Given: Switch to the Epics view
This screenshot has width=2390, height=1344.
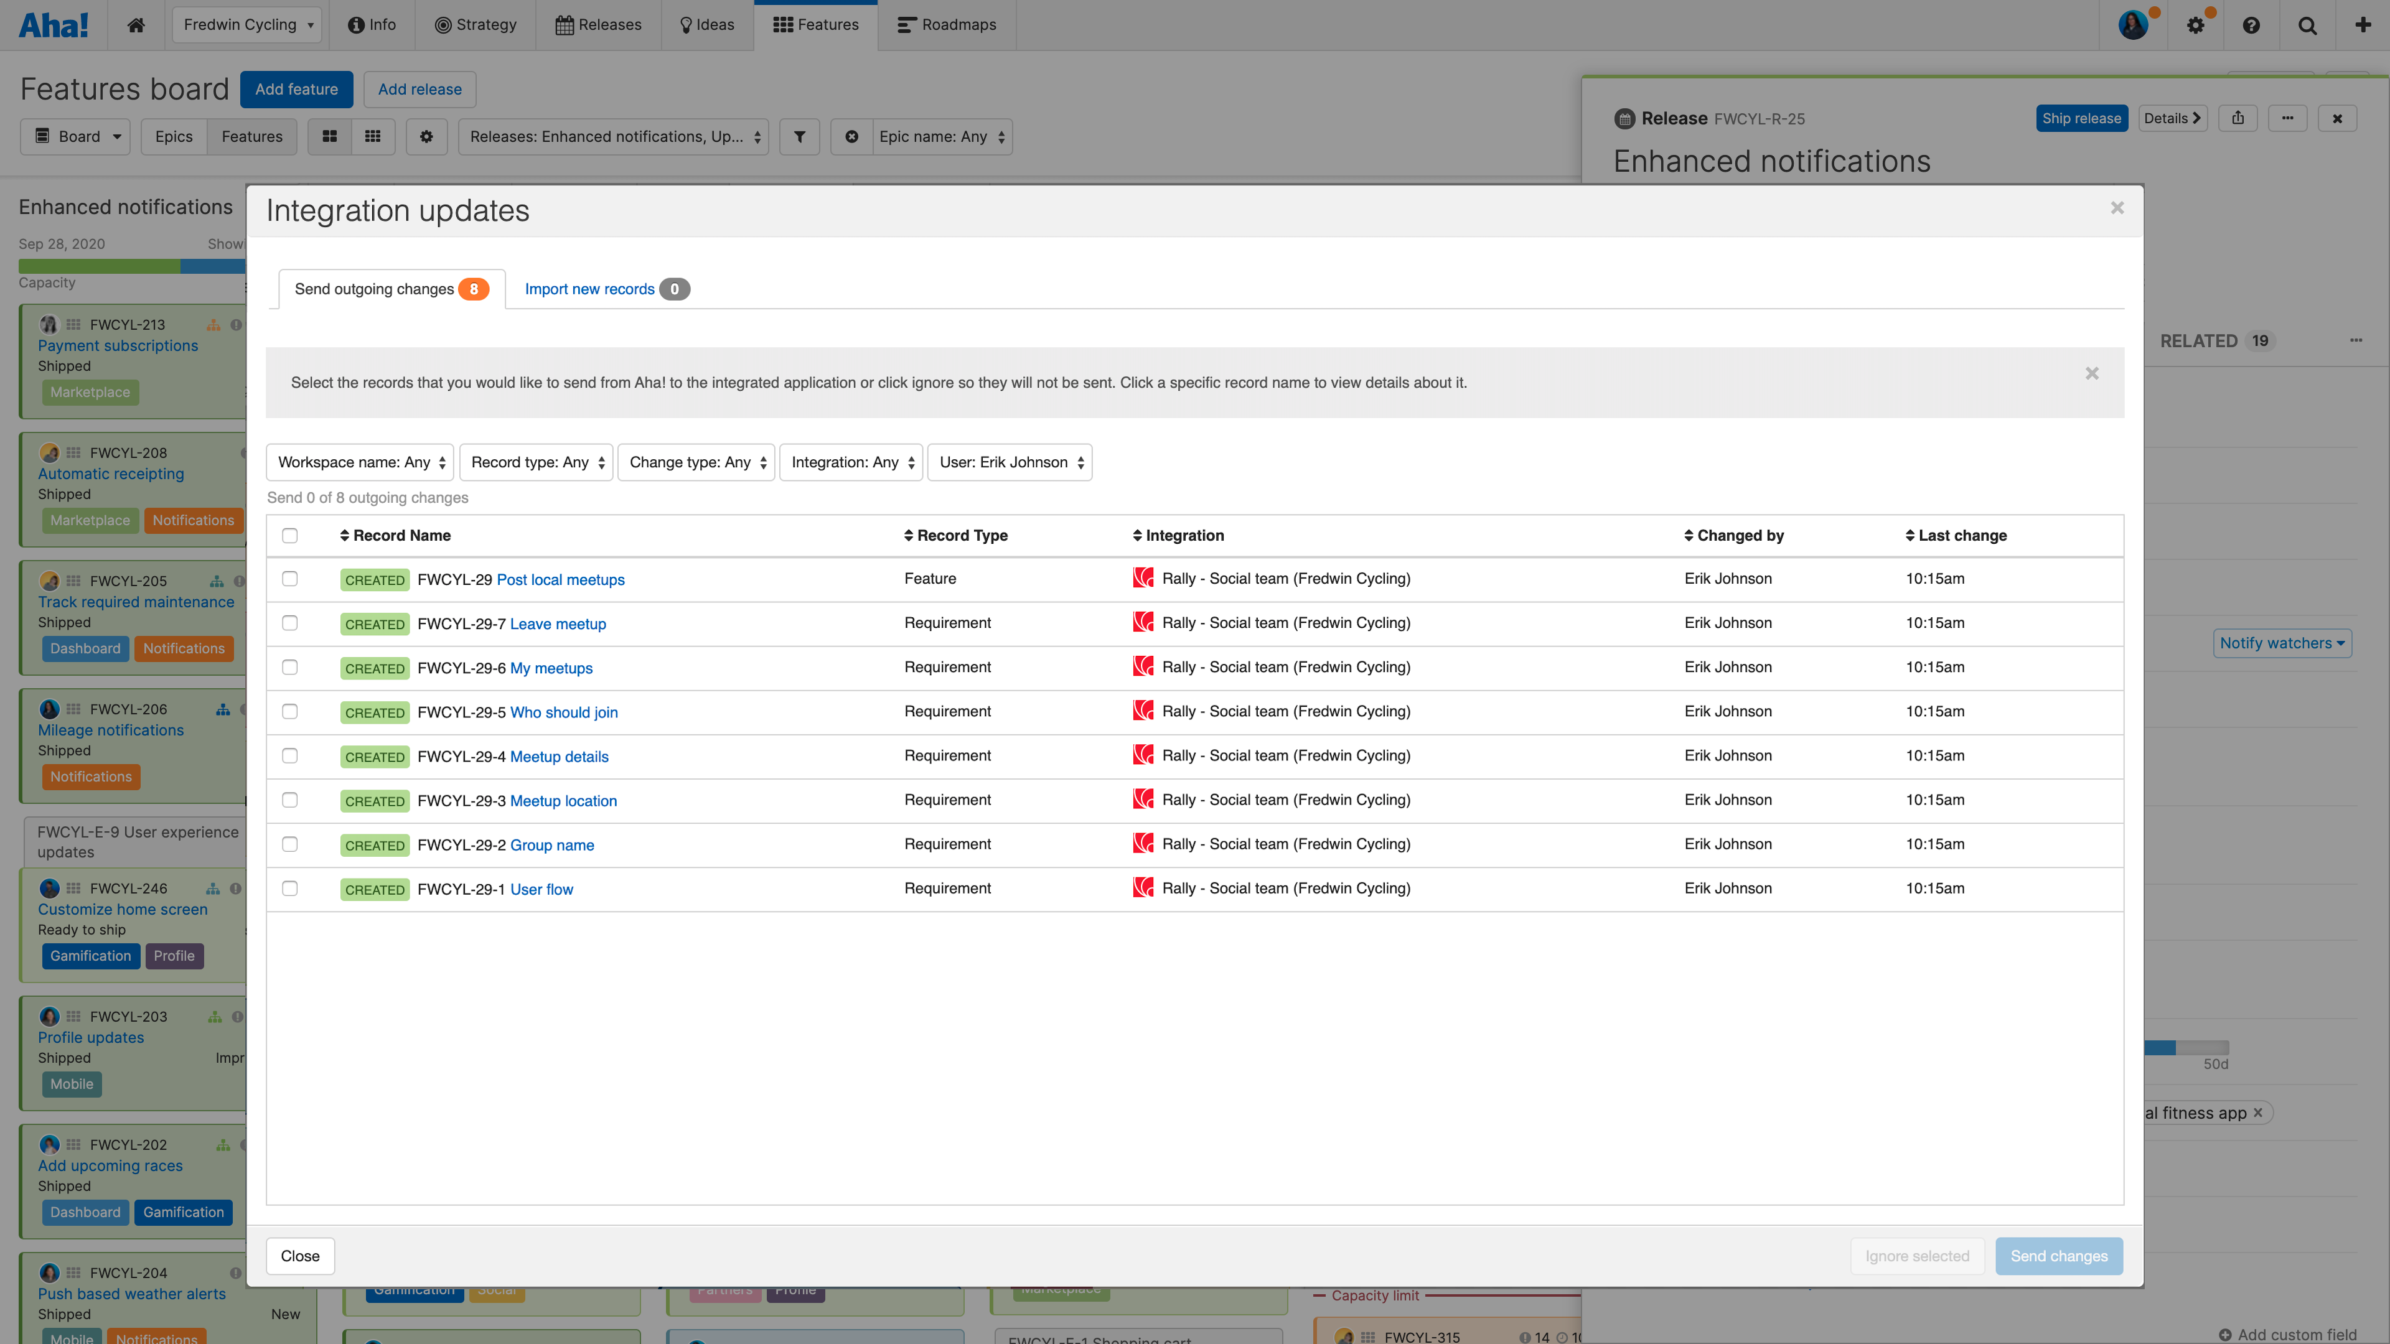Looking at the screenshot, I should 172,136.
